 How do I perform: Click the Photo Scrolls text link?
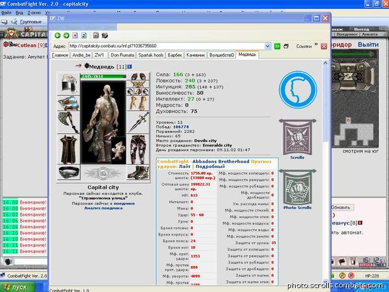[x=297, y=208]
